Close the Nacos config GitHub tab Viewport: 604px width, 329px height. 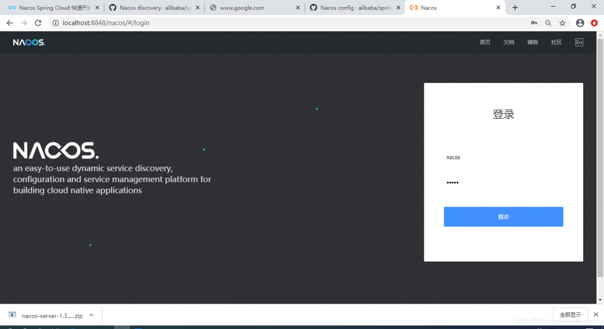click(398, 8)
